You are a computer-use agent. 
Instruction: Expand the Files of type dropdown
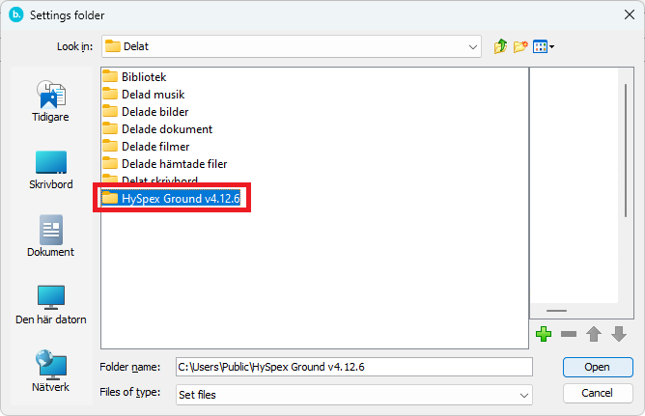(524, 394)
